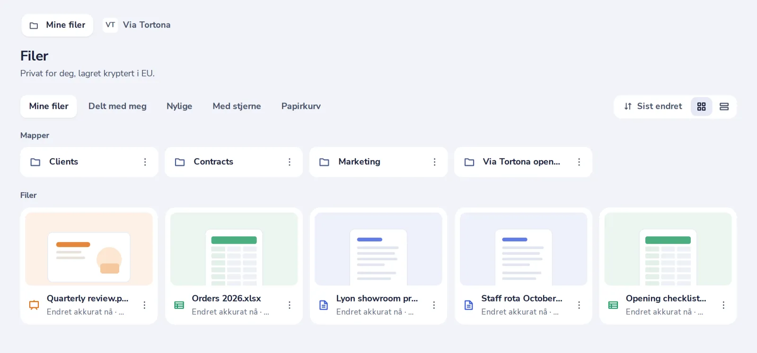Click the Marketing folder icon
757x353 pixels.
click(324, 162)
